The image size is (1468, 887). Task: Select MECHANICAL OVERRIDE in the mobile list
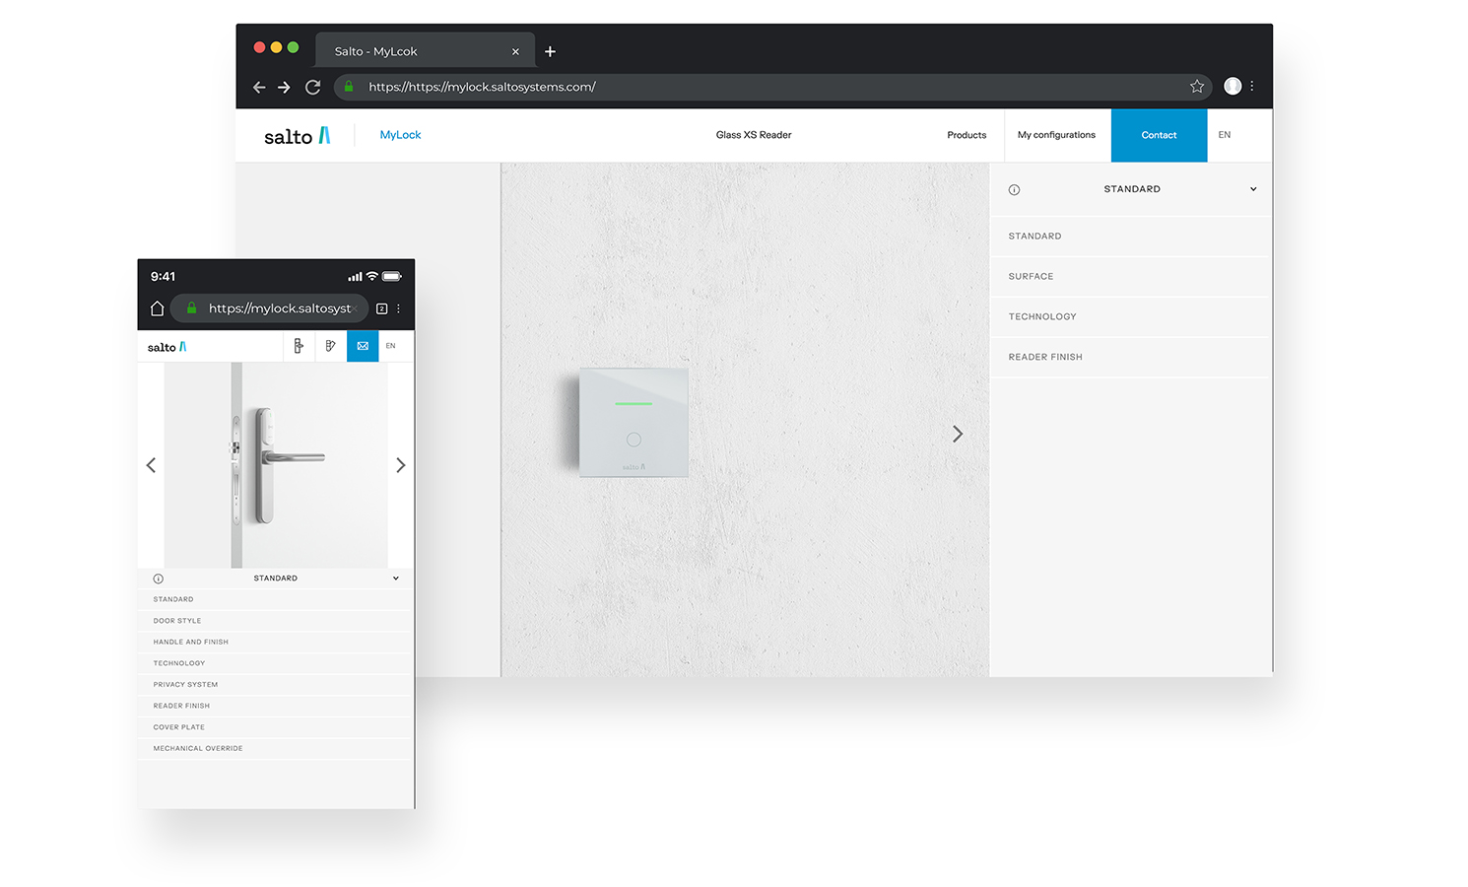click(x=275, y=748)
